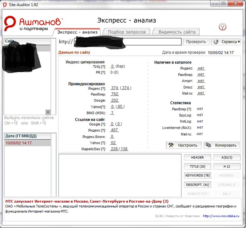Viewport: 246px width, 228px height.
Task: Click the globe icon on the Сервисы button
Action: [x=216, y=42]
